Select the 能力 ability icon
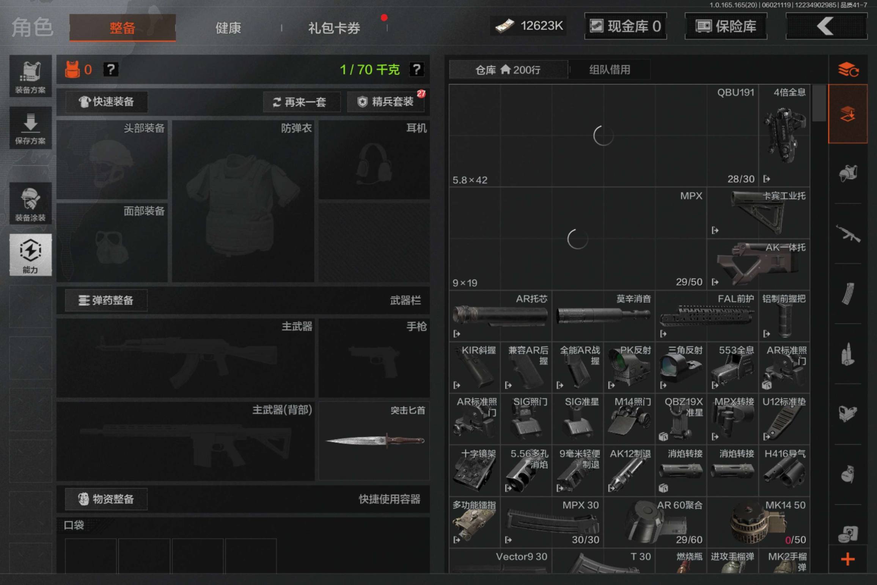 30,255
